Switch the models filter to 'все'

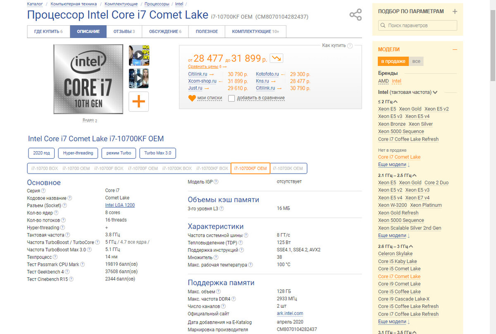(416, 61)
